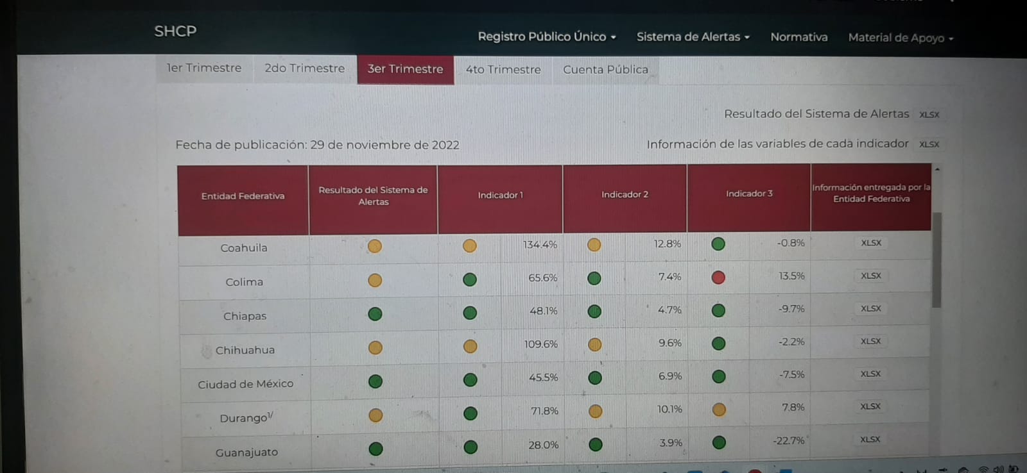Open the Material de Apoyo dropdown
Viewport: 1027px width, 473px height.
coord(901,38)
